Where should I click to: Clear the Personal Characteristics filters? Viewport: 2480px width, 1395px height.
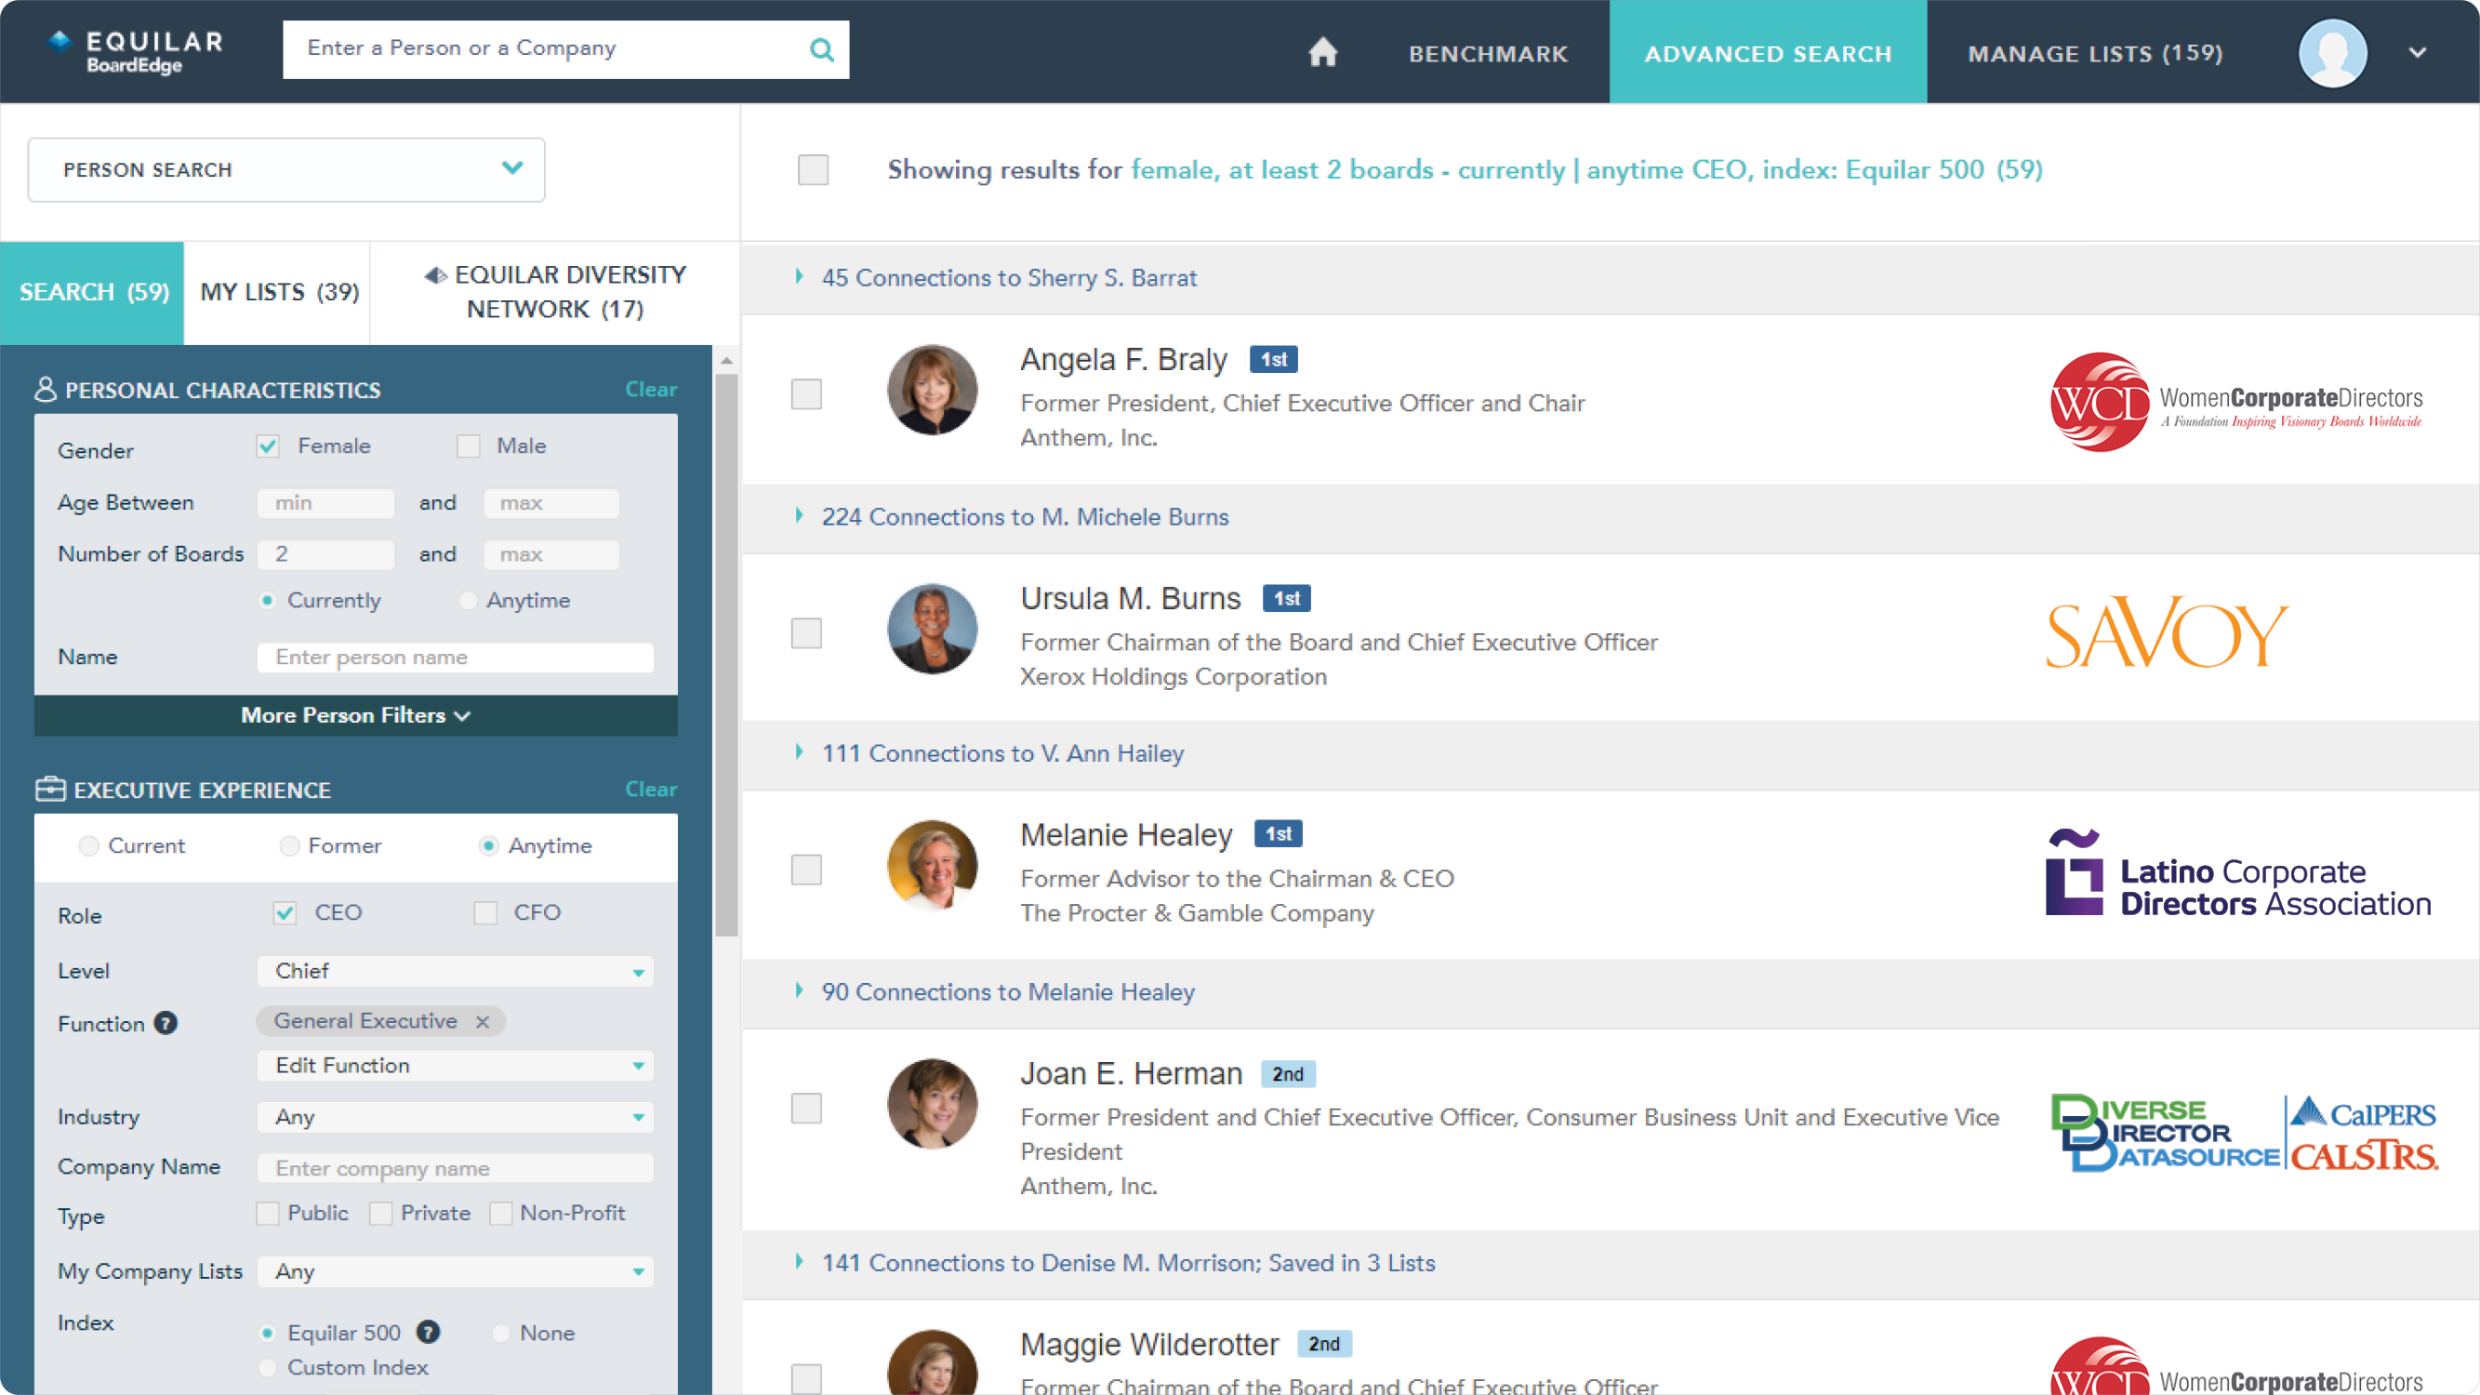pyautogui.click(x=651, y=389)
